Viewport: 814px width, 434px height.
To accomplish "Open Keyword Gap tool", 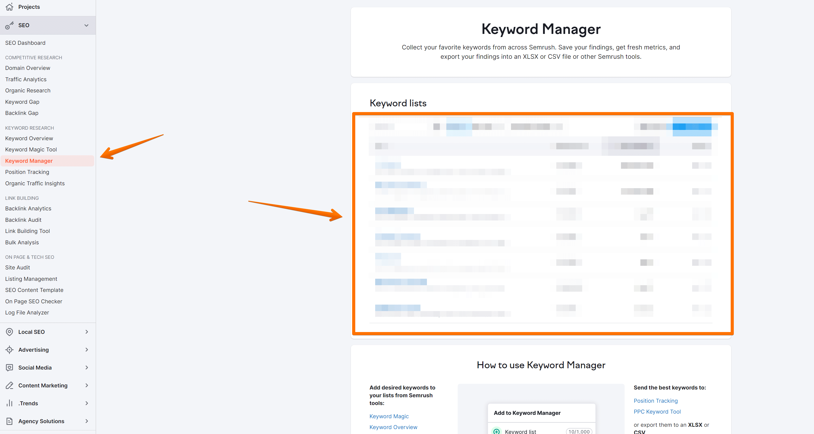I will point(22,102).
